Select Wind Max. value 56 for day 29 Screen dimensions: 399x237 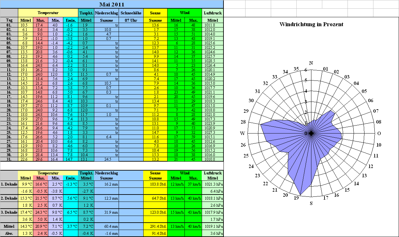(193, 150)
